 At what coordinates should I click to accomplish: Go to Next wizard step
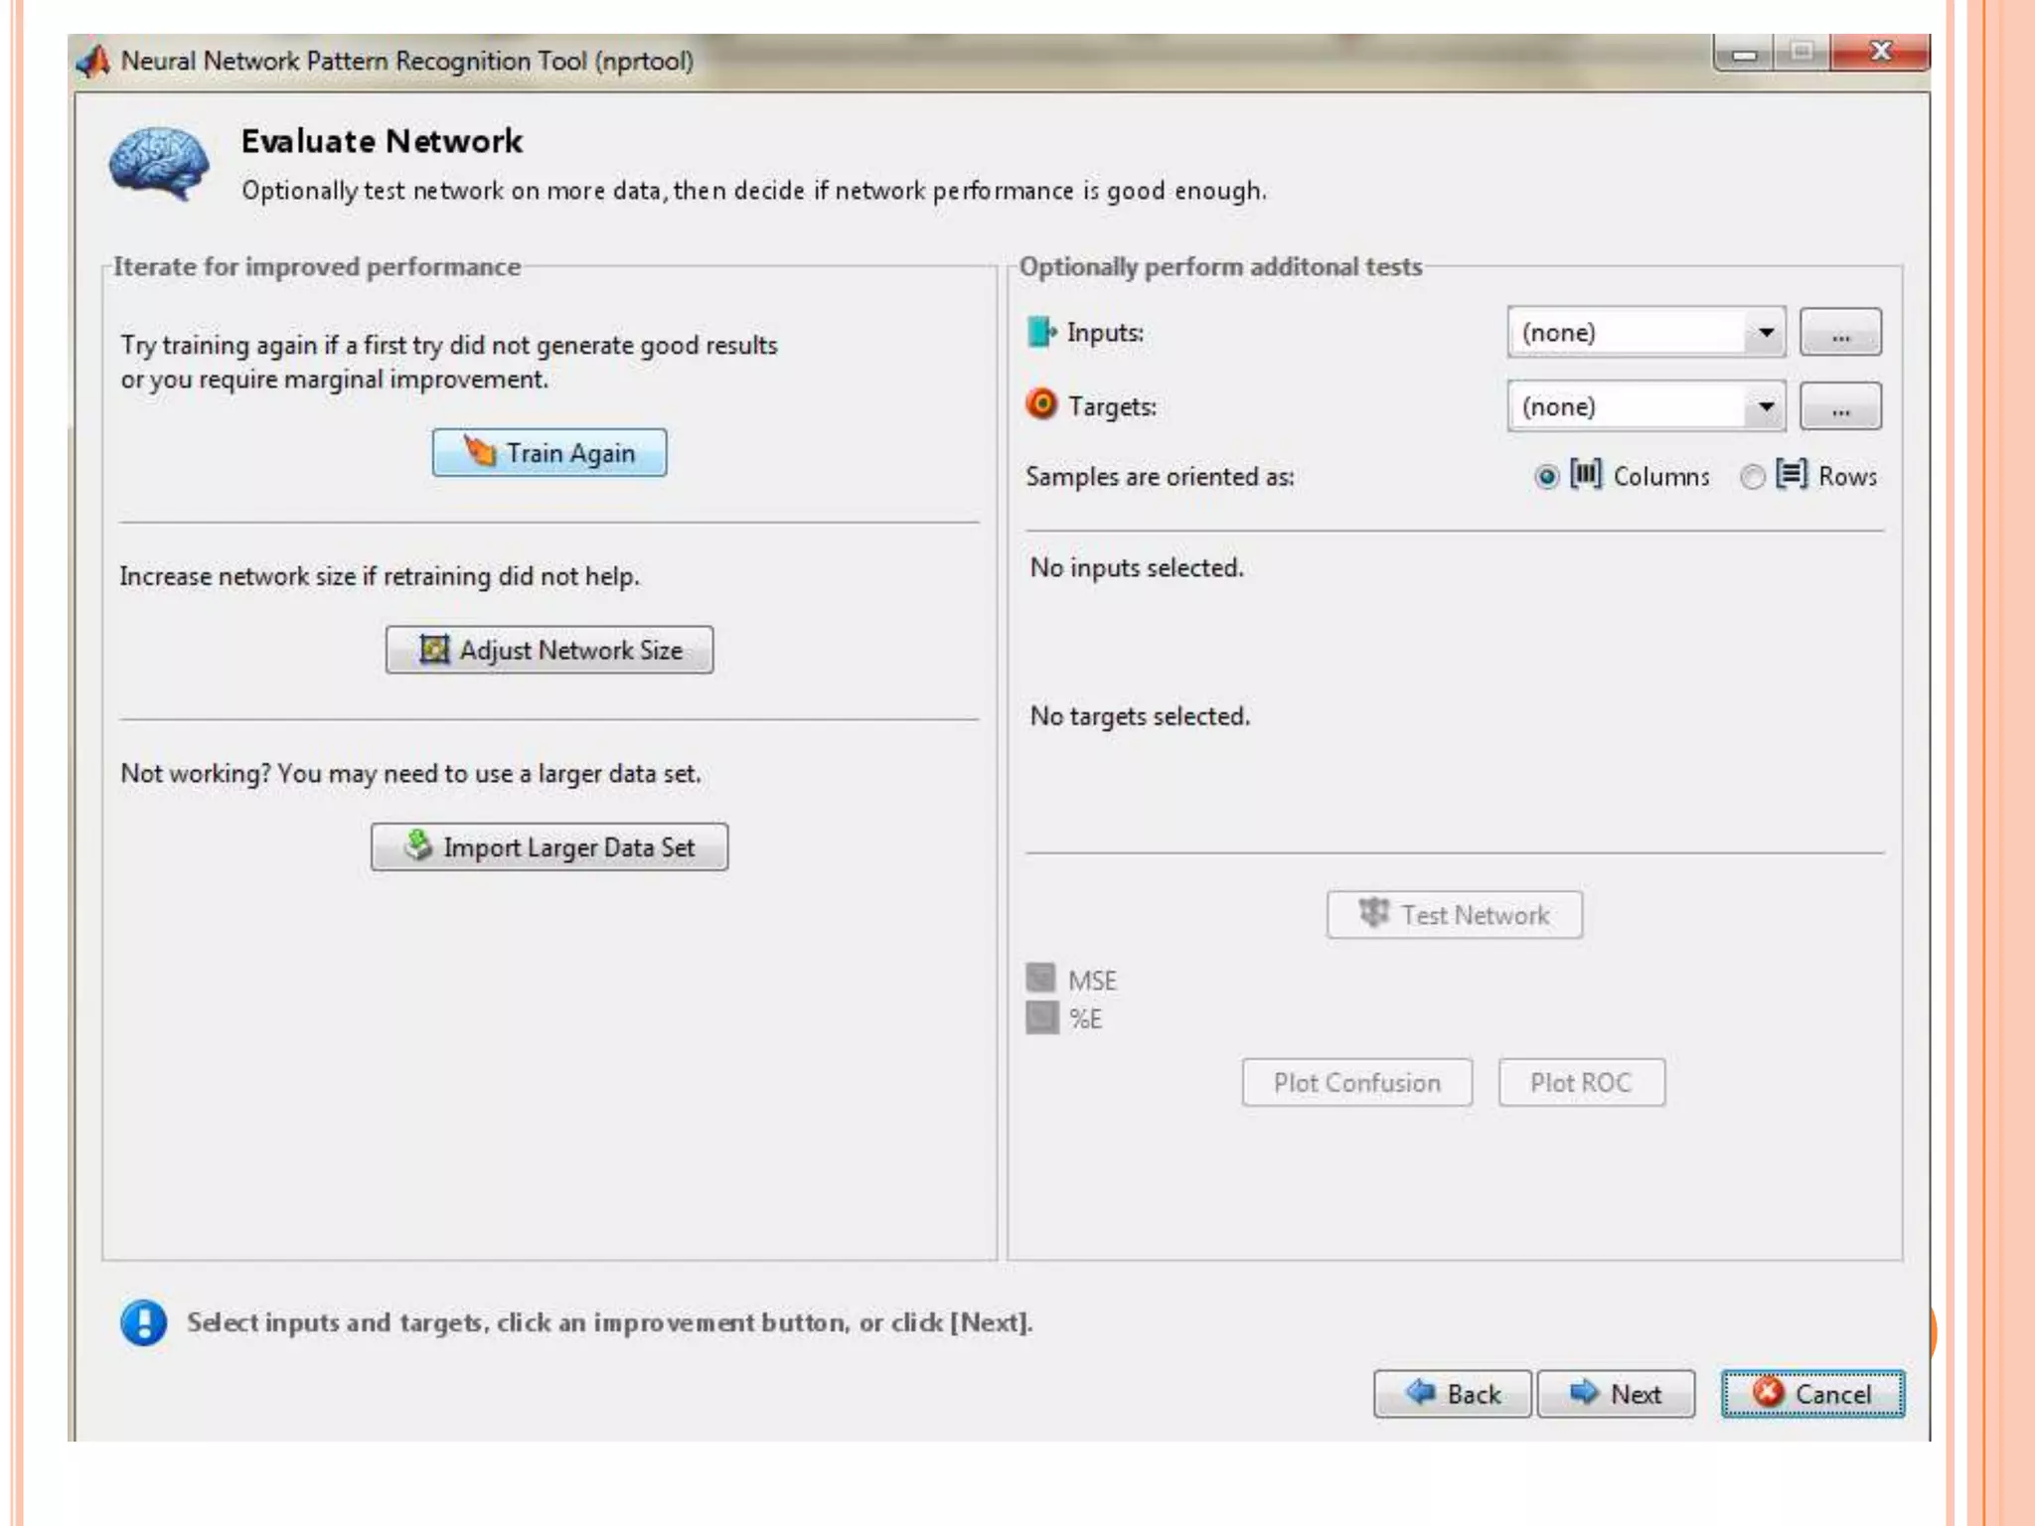click(x=1616, y=1394)
